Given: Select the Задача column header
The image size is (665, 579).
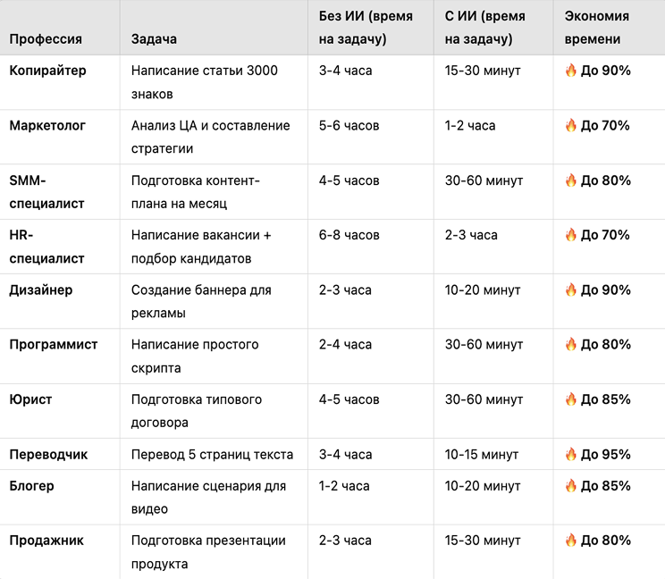Looking at the screenshot, I should coord(154,39).
